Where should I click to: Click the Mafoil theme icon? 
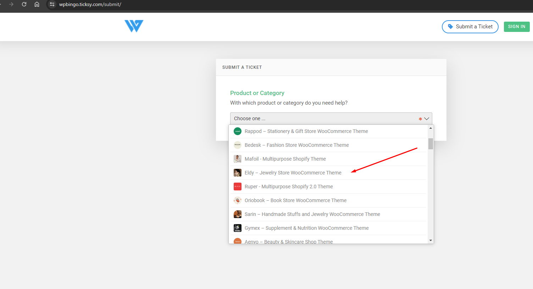(238, 159)
